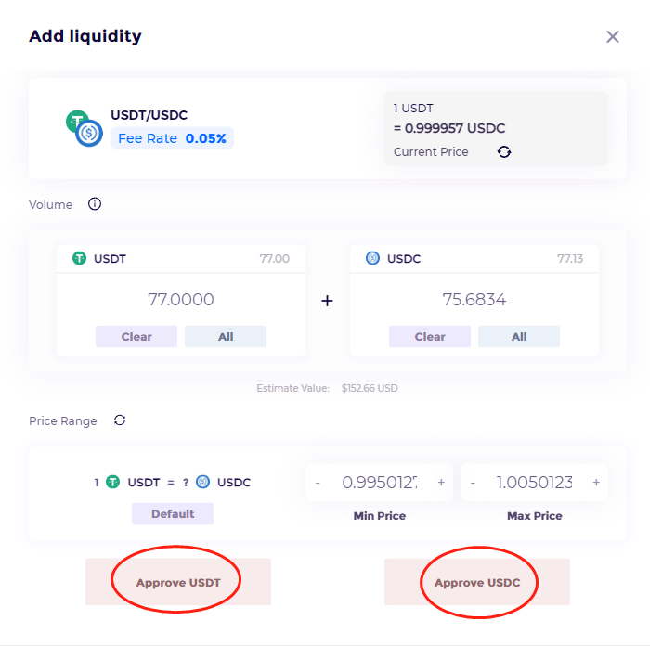Click the USDT icon in the price equation
The height and width of the screenshot is (646, 650).
tap(113, 482)
